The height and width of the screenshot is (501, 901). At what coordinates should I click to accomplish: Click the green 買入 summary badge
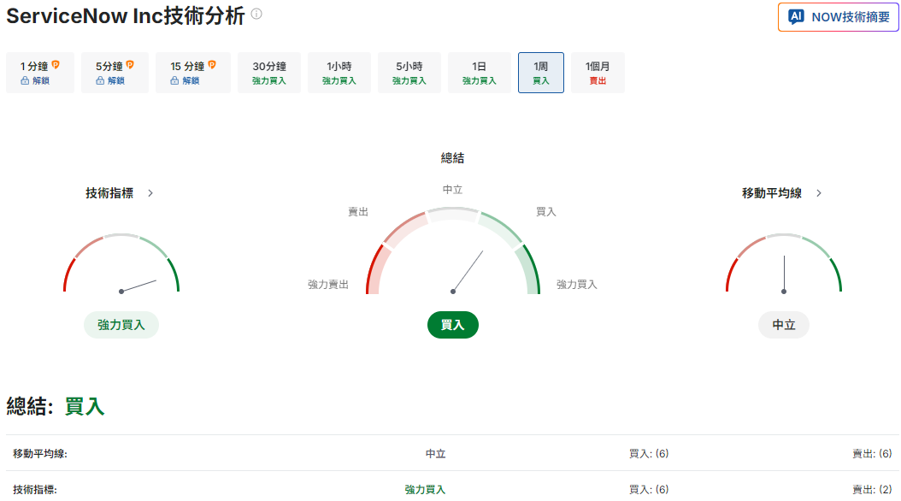(453, 325)
